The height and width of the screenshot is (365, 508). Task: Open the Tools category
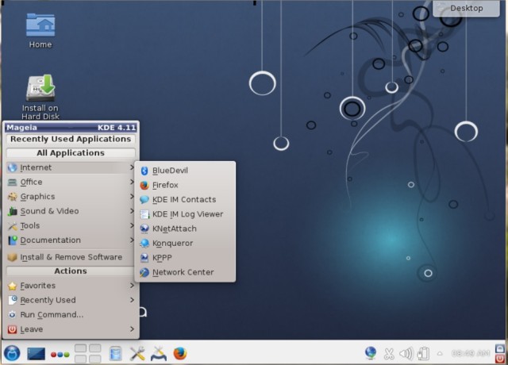click(x=71, y=225)
